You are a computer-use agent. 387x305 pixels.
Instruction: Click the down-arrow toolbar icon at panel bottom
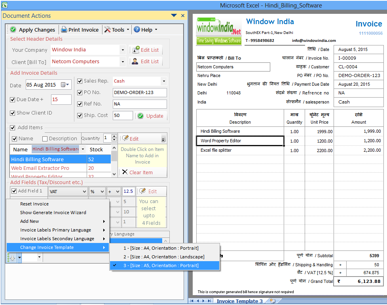pos(12,258)
